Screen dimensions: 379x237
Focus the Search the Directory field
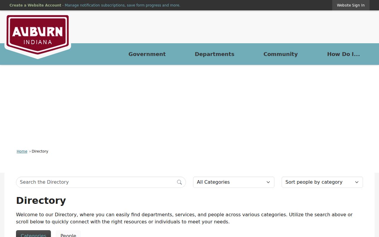(x=101, y=182)
